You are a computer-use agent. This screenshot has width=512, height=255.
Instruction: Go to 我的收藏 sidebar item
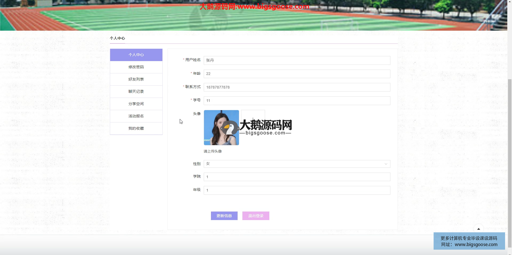pos(136,129)
